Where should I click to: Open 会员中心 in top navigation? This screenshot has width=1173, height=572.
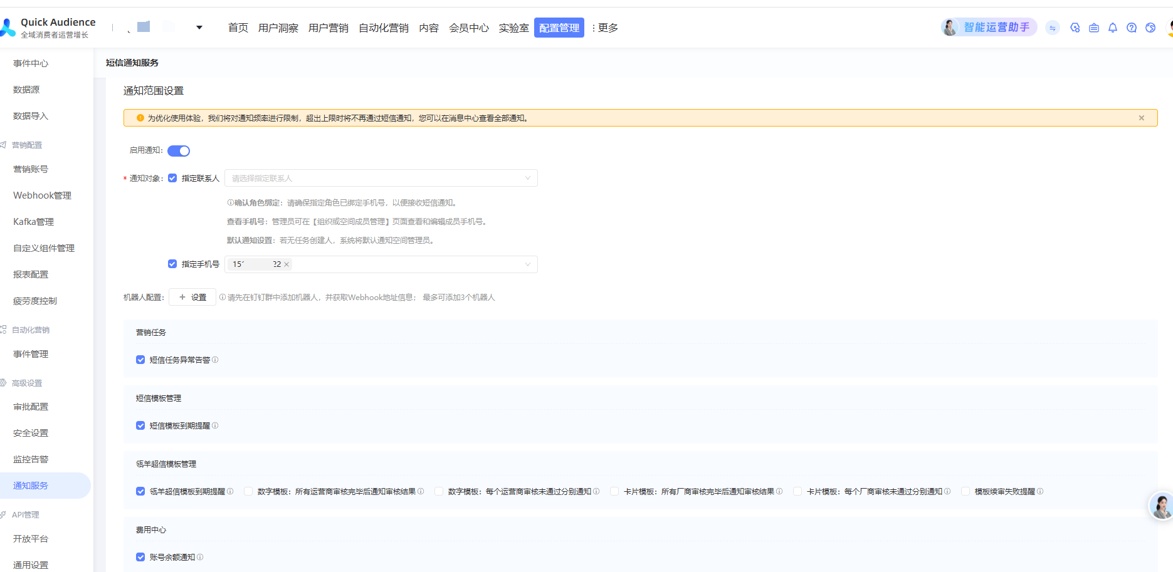tap(469, 28)
